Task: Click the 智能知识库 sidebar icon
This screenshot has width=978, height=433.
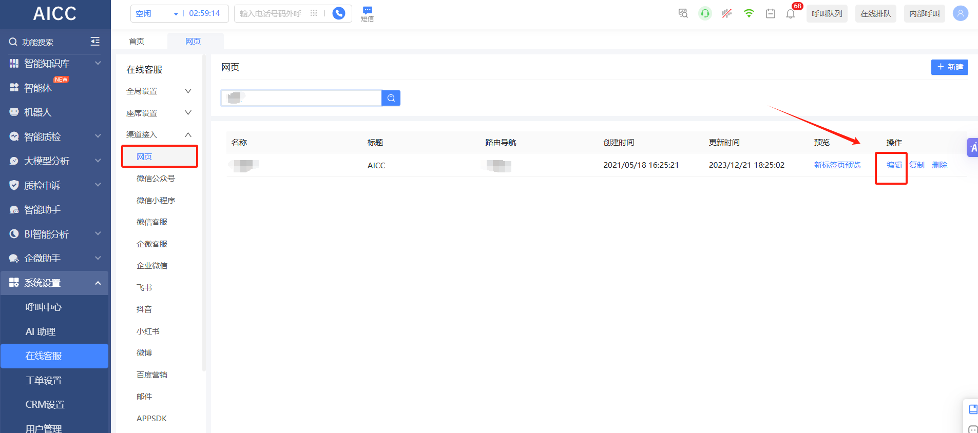Action: point(14,63)
